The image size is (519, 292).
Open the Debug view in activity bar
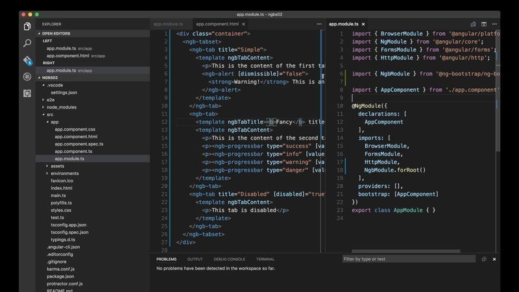point(27,77)
